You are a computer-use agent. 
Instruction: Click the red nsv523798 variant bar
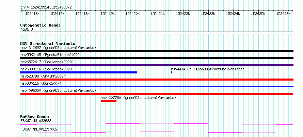point(157,80)
